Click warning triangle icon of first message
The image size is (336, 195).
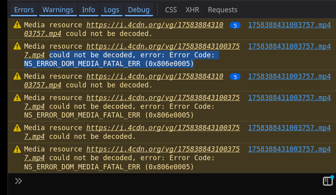(x=17, y=25)
